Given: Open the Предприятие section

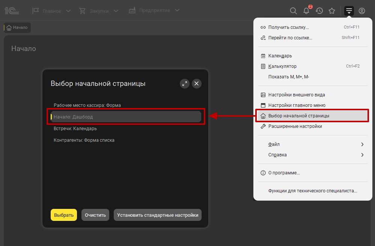Looking at the screenshot, I should click(x=155, y=10).
